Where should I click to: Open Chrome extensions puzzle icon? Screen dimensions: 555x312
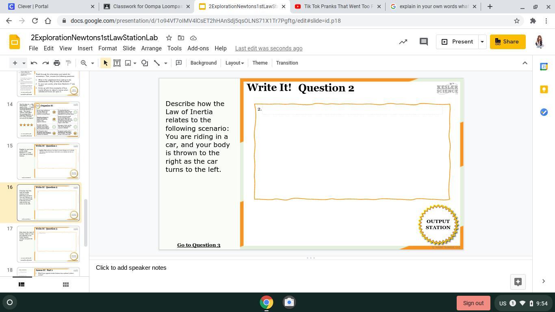coord(533,21)
